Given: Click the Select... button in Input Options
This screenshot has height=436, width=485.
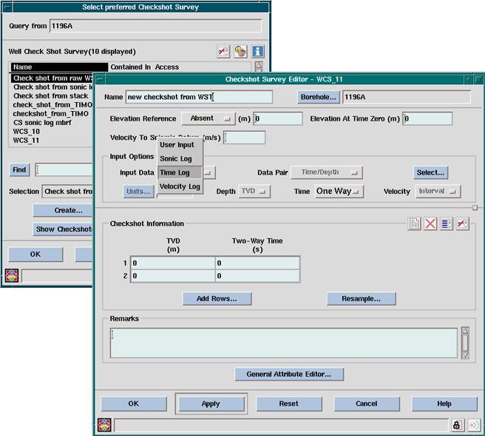Looking at the screenshot, I should click(430, 172).
